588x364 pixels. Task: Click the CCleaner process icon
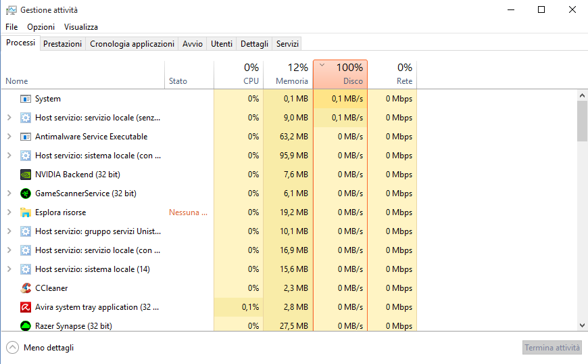coord(26,288)
